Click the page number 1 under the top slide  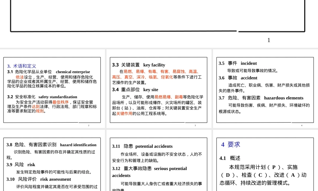click(x=269, y=40)
